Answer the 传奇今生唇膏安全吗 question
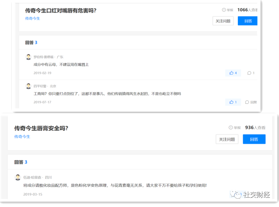 click(254, 139)
